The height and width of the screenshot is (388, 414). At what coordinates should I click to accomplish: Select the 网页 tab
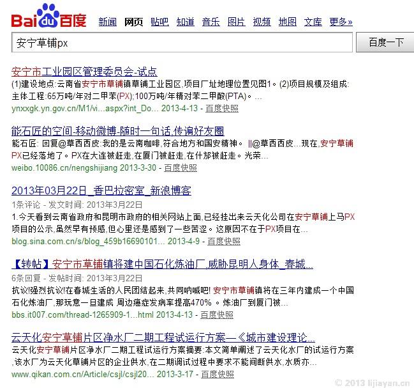pos(133,22)
